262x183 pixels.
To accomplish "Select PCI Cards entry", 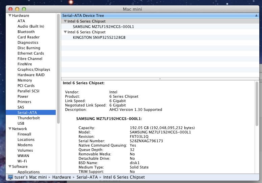I will [x=26, y=86].
